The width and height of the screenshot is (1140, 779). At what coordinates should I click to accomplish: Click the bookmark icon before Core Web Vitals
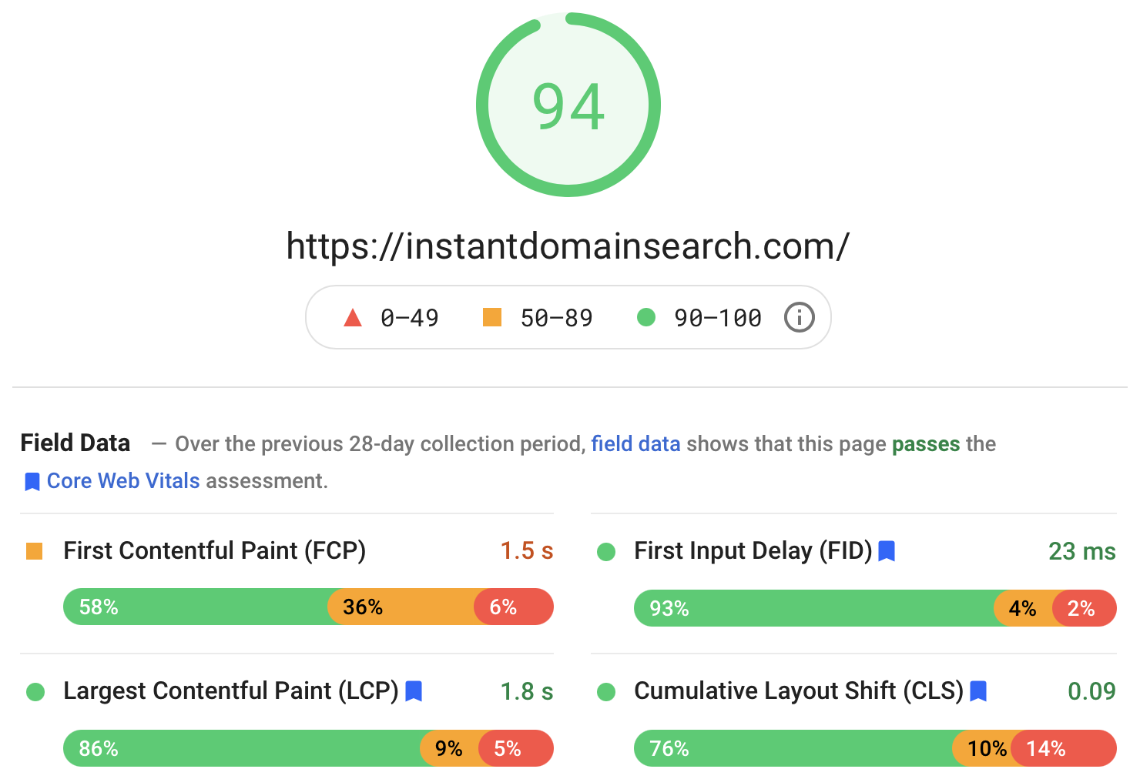click(x=32, y=482)
